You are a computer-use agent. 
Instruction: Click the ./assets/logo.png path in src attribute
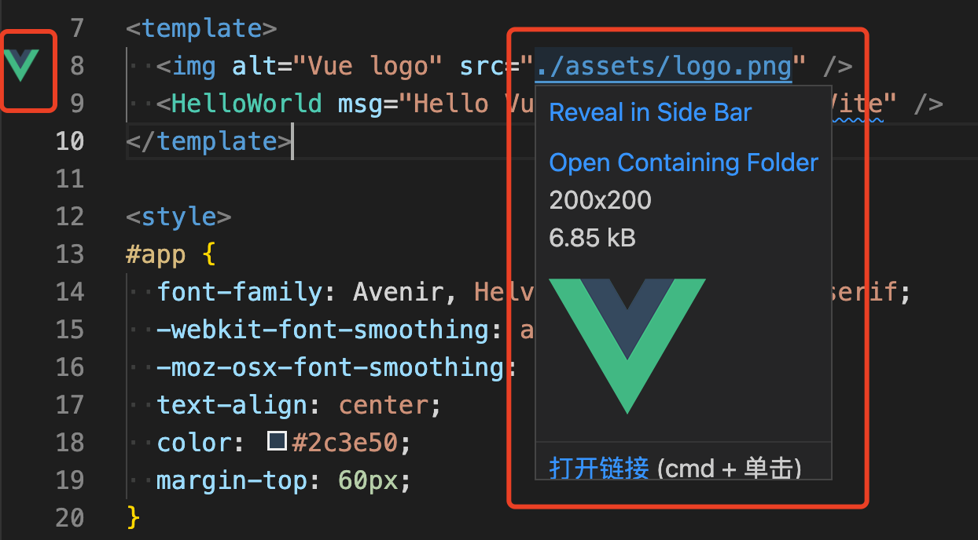tap(664, 66)
